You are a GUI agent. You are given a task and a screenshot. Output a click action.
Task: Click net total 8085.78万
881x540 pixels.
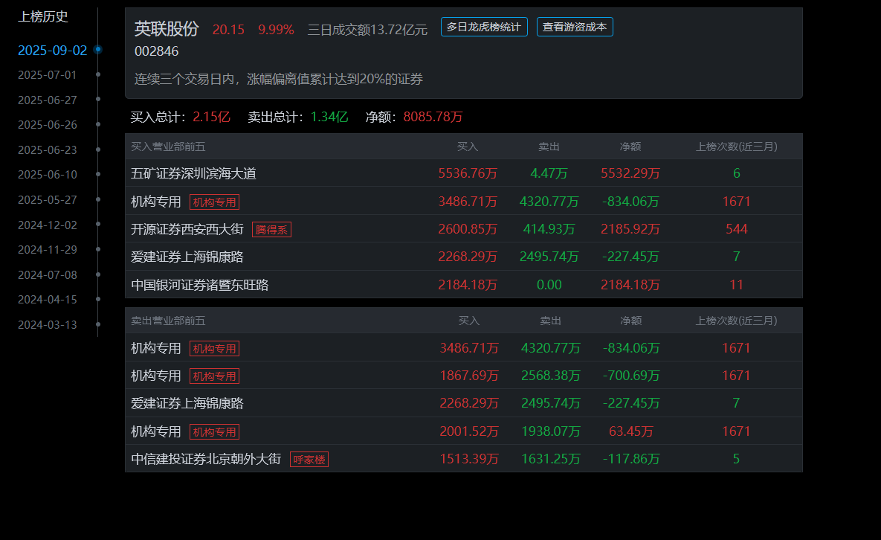(x=433, y=117)
